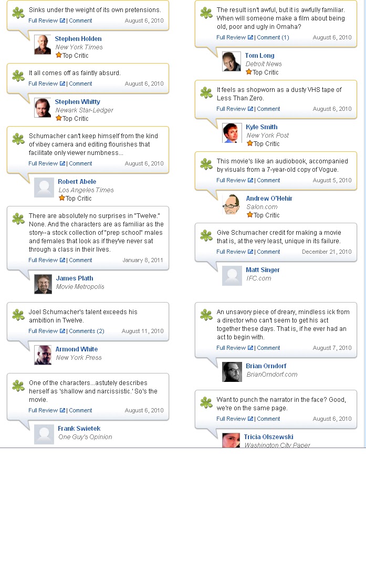Click the external link icon in Kyle Smith's review
Image resolution: width=366 pixels, height=571 pixels.
click(x=250, y=109)
